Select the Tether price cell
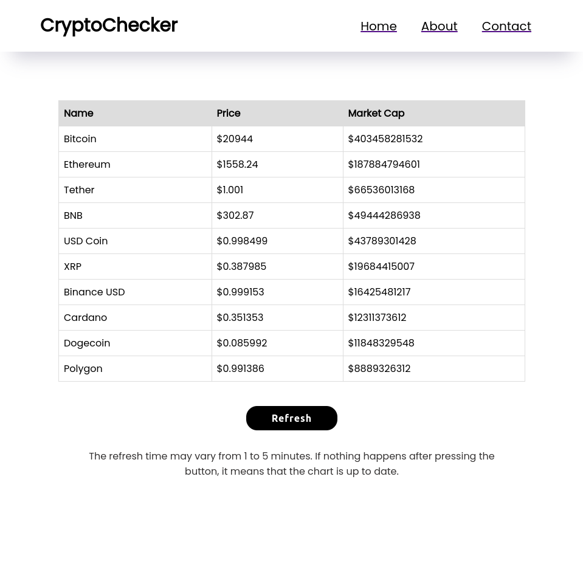Viewport: 583px width, 561px height. pos(229,190)
